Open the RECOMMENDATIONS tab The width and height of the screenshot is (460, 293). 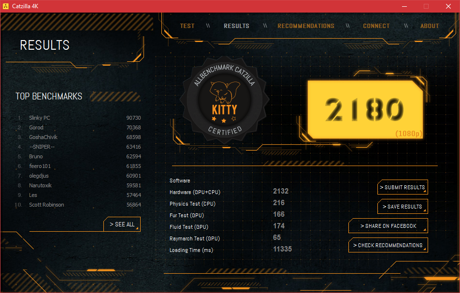coord(306,26)
